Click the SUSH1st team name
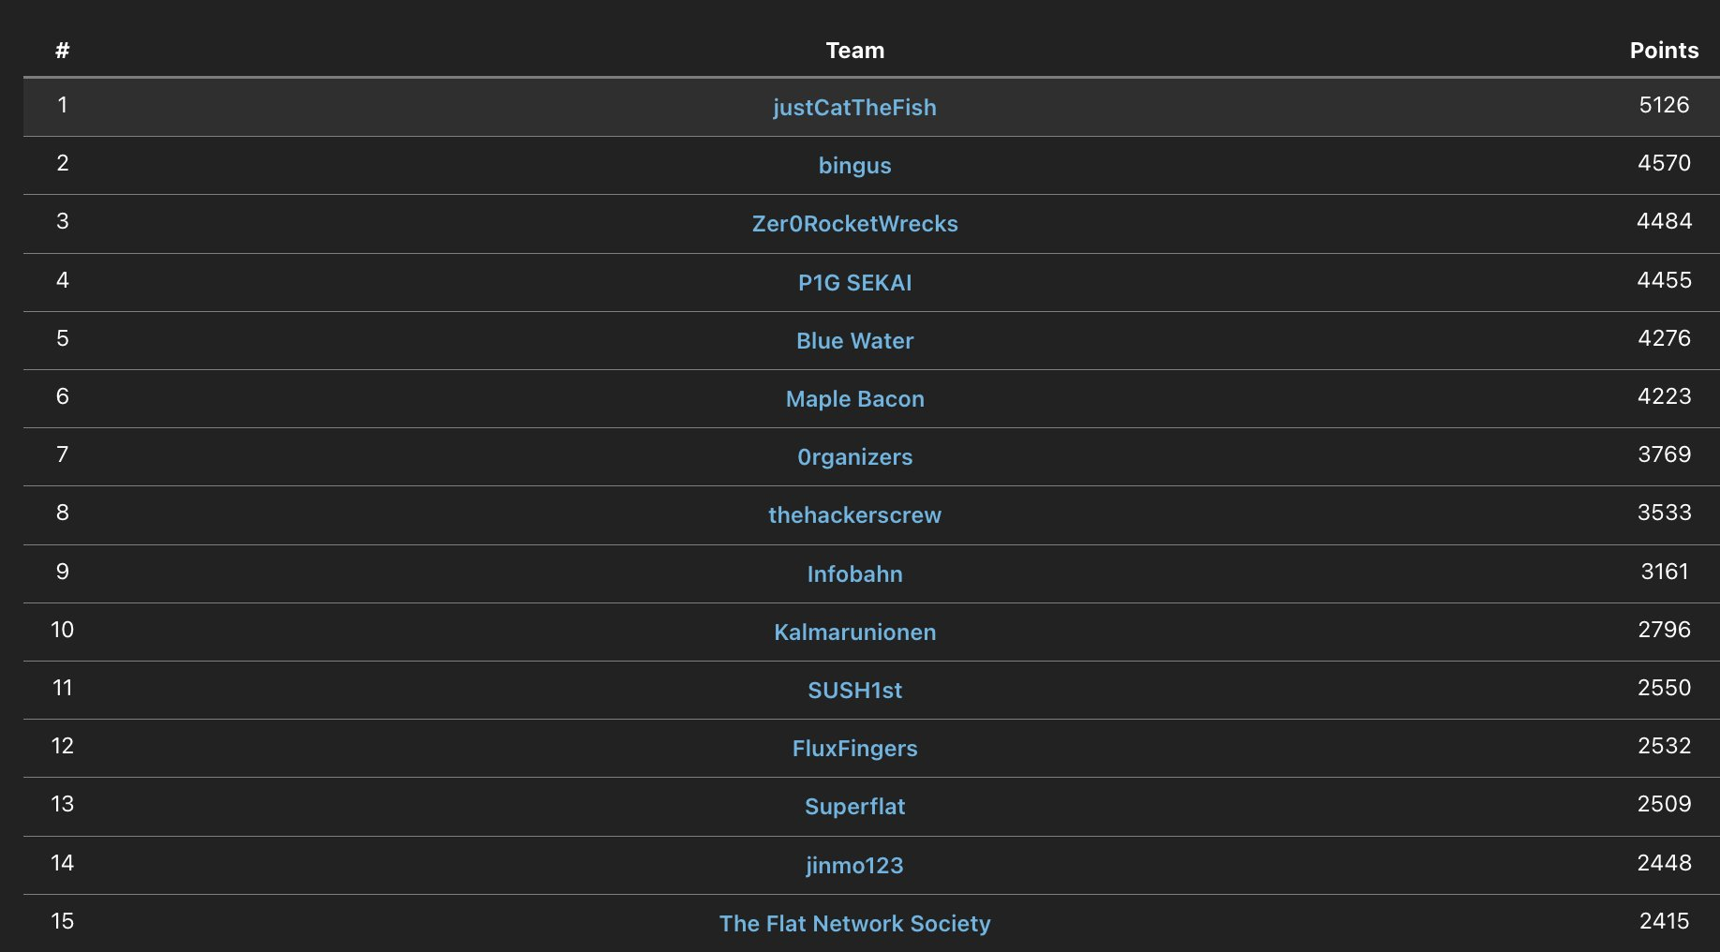Viewport: 1720px width, 952px height. pyautogui.click(x=854, y=691)
